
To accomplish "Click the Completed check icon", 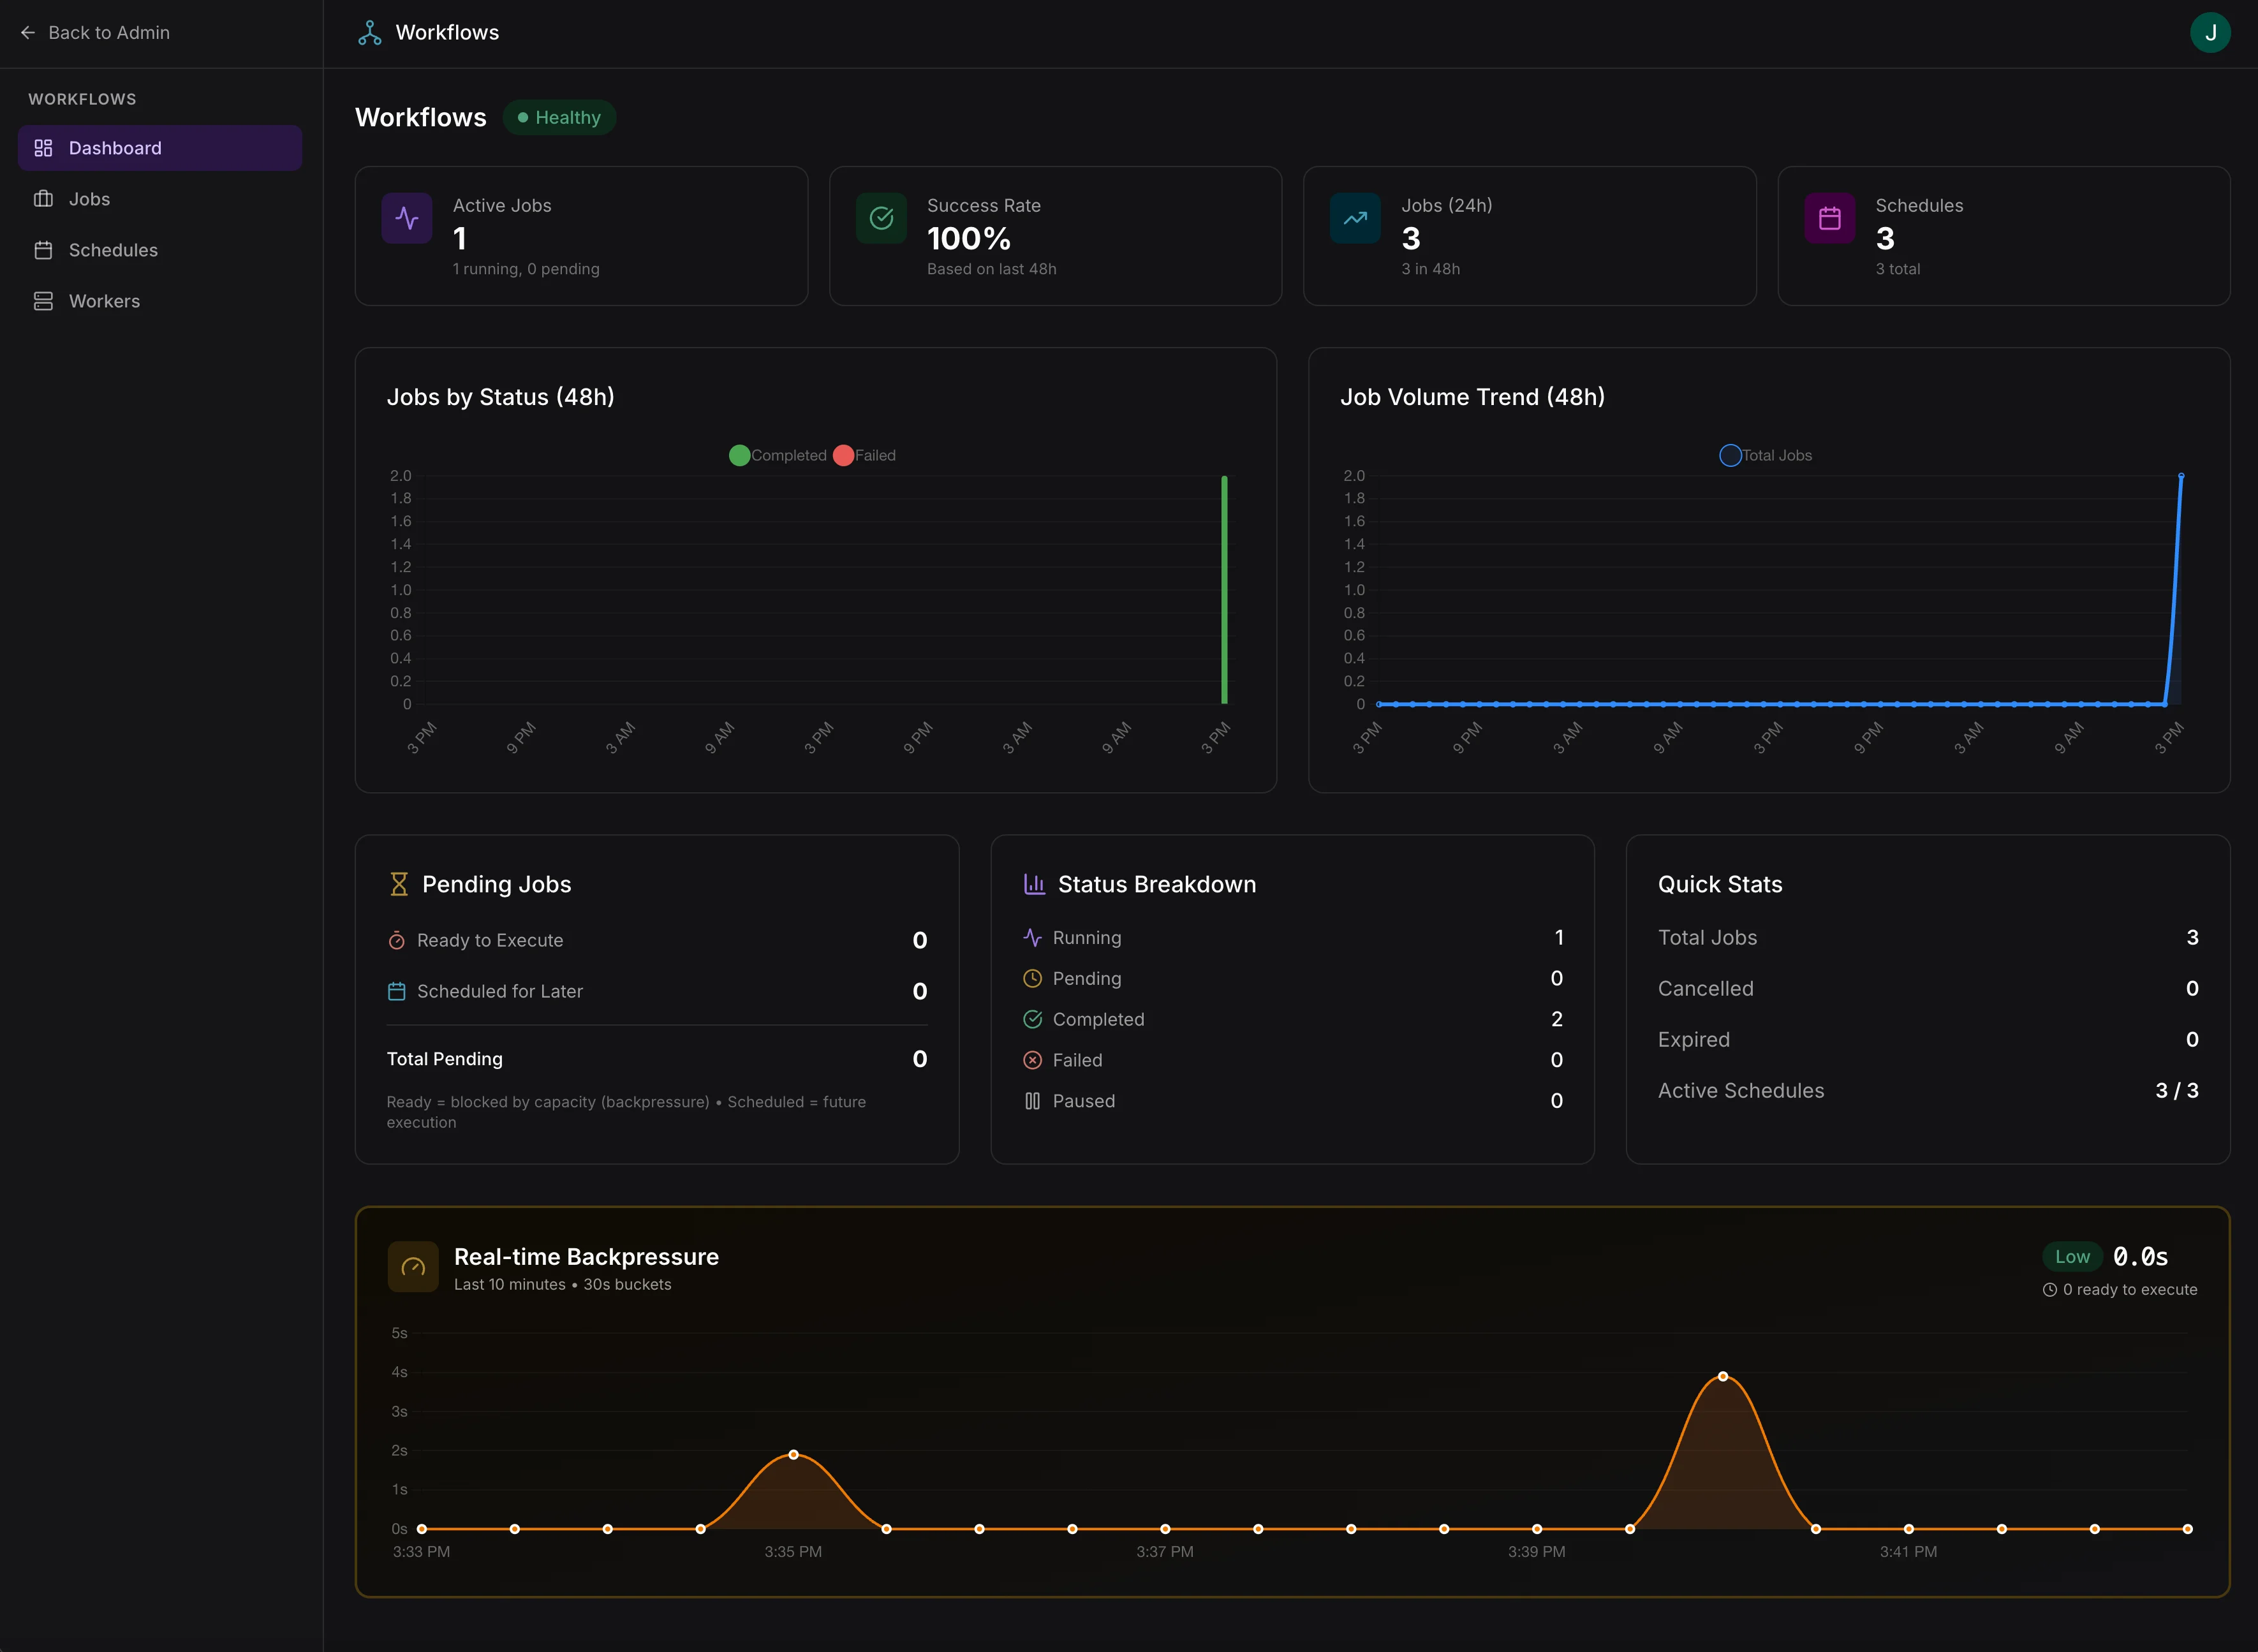I will point(1033,1019).
